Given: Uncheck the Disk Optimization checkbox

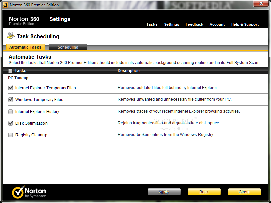Looking at the screenshot, I should tap(11, 123).
